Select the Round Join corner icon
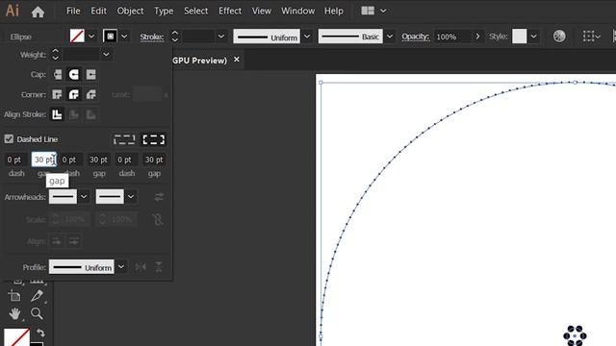 (74, 94)
